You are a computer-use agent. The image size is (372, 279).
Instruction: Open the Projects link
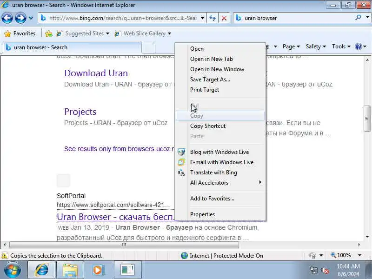coord(80,112)
